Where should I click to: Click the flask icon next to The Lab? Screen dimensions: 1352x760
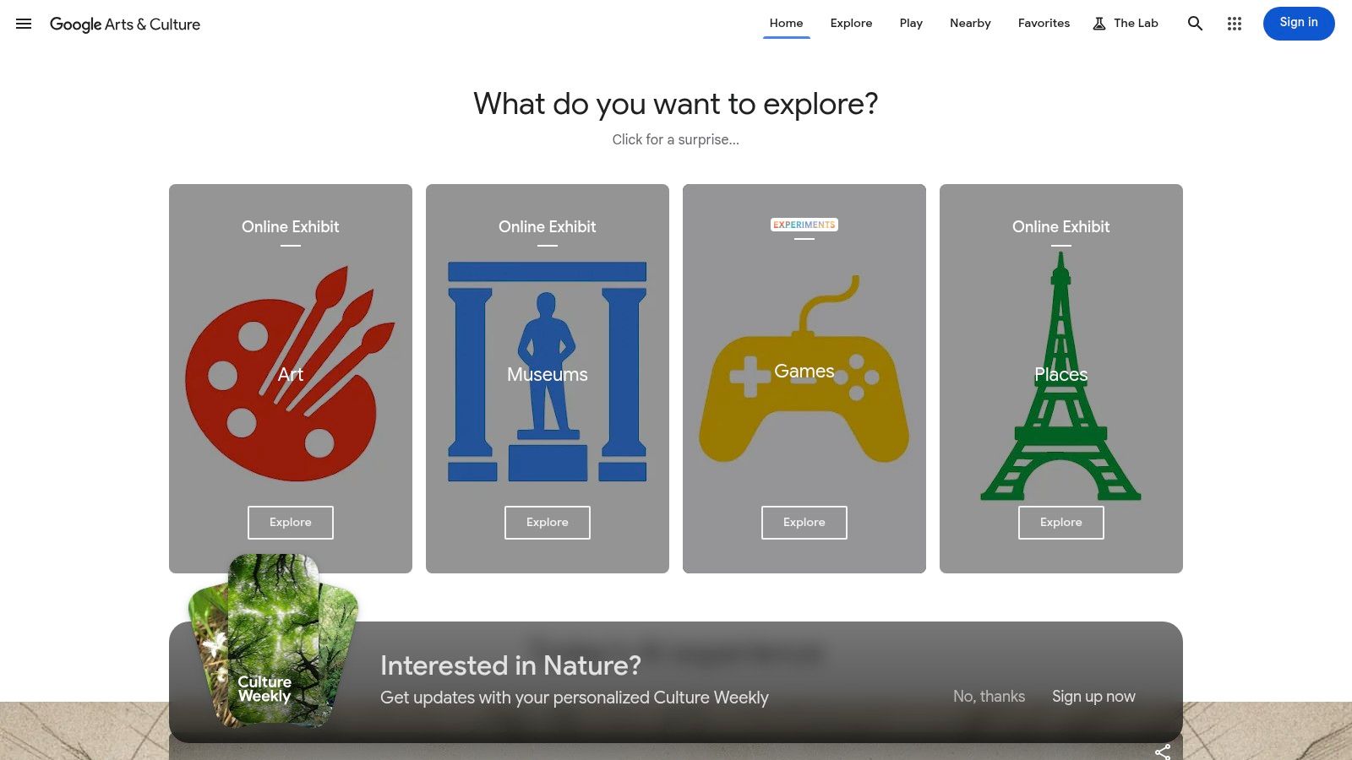[1098, 23]
